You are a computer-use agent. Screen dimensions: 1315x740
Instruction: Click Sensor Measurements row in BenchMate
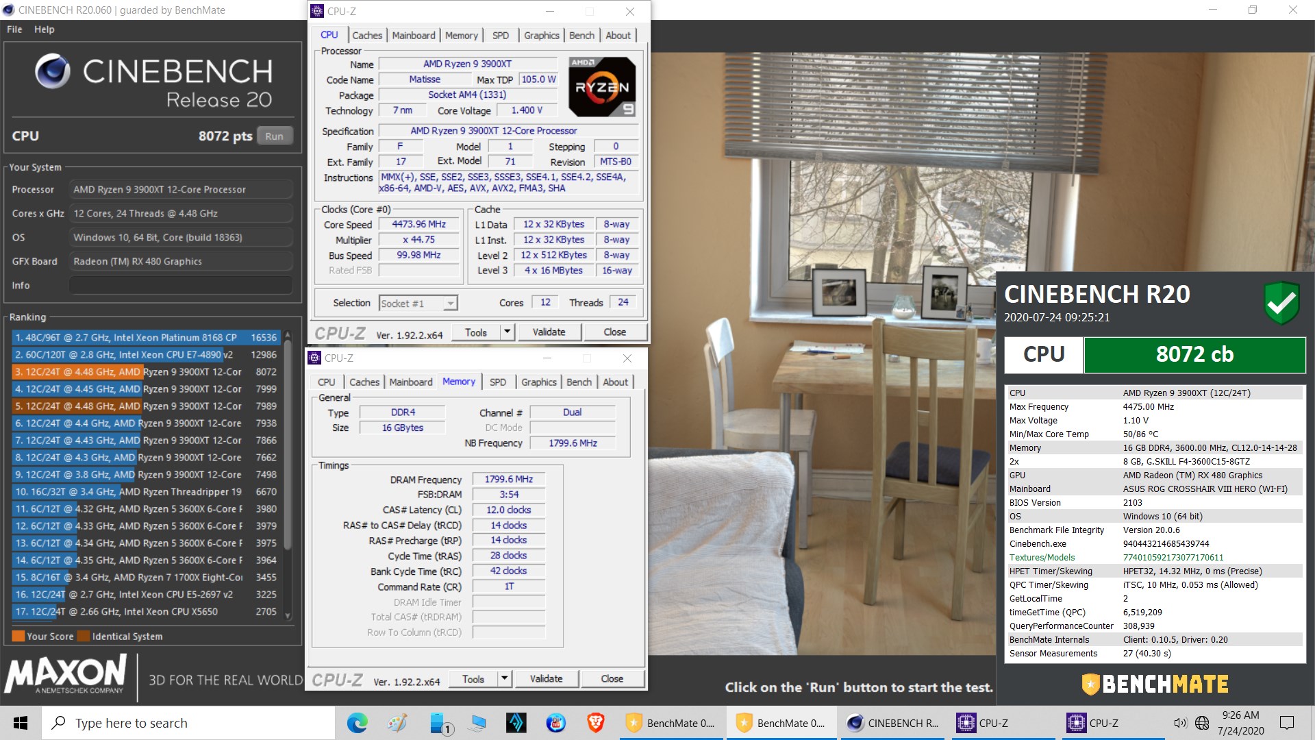coord(1155,653)
